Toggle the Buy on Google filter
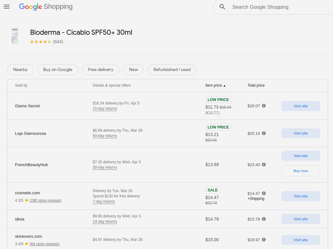 point(58,70)
